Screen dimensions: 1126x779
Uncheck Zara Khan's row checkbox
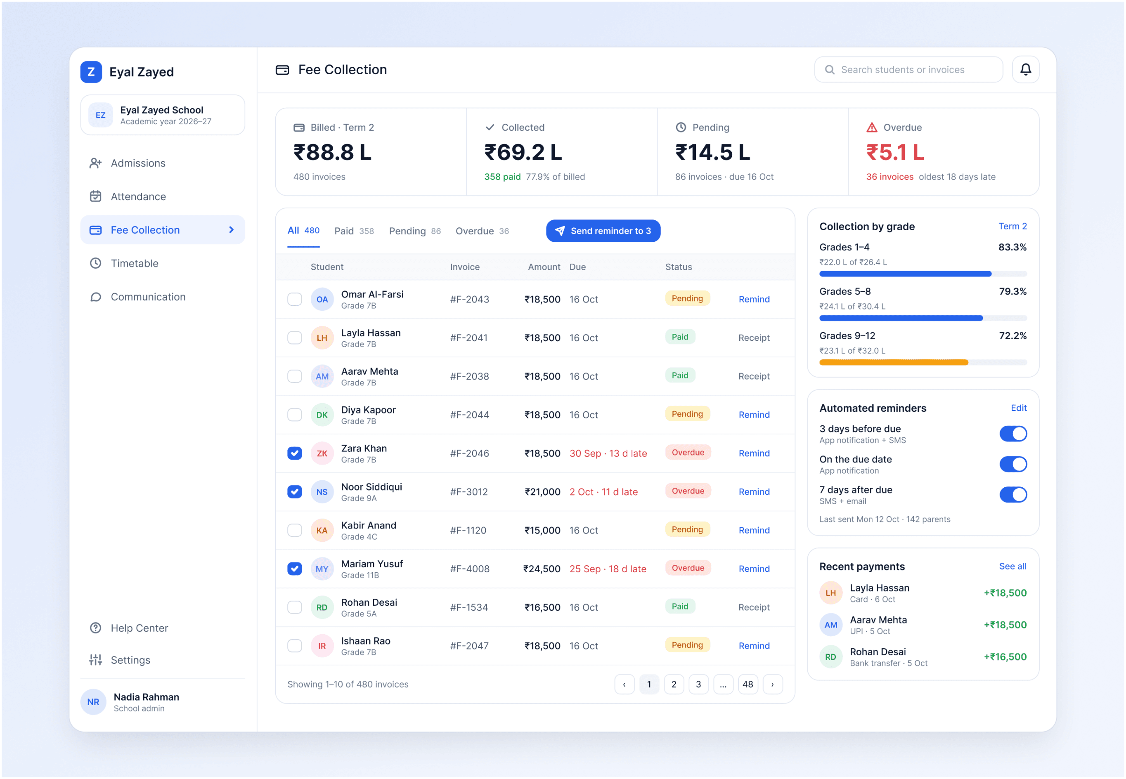pyautogui.click(x=294, y=453)
